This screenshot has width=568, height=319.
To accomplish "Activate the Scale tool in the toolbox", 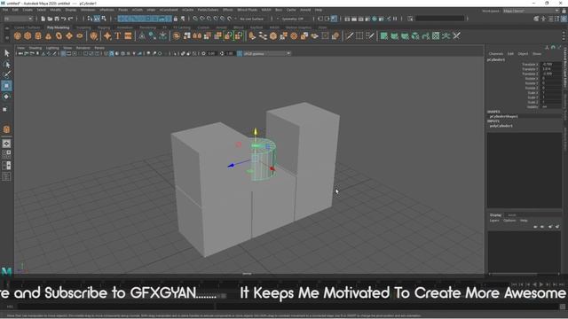I will click(x=5, y=109).
